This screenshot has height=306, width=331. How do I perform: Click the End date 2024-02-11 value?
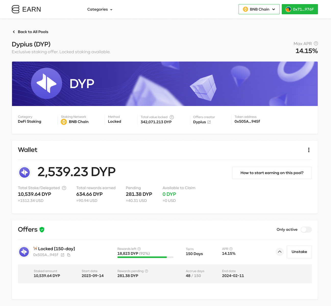coord(233,276)
